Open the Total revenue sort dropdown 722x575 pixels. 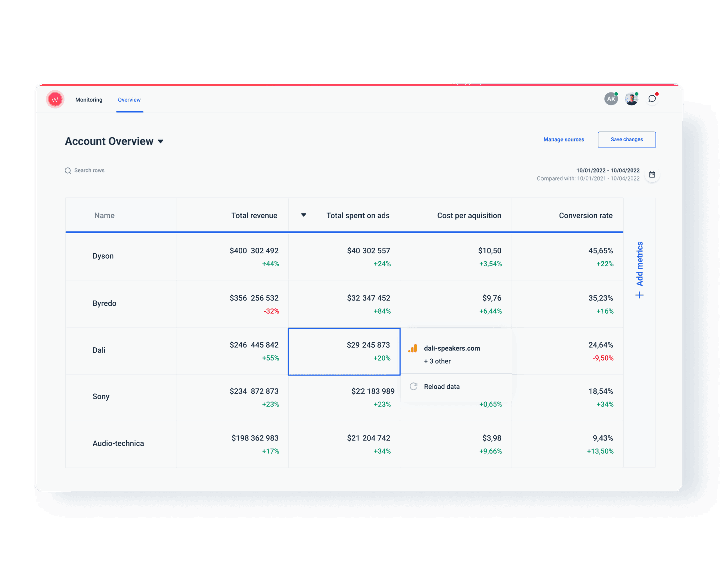(x=303, y=215)
